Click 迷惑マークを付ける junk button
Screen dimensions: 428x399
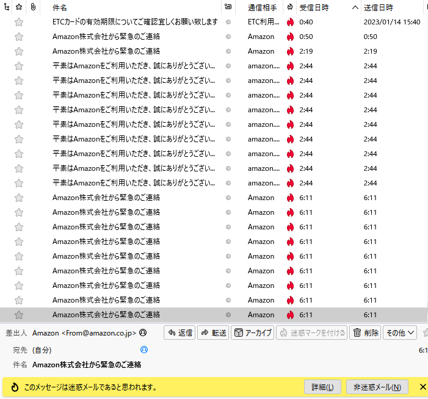[x=312, y=332]
